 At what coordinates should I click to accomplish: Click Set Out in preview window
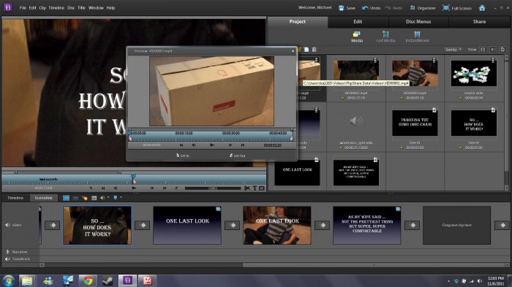click(238, 156)
